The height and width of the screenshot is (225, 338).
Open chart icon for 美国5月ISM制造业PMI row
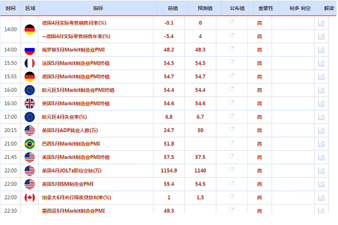point(321,184)
